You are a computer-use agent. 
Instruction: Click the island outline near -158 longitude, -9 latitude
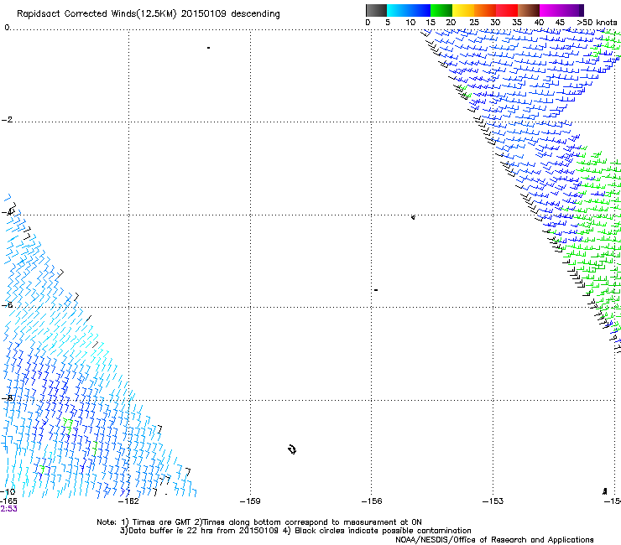(292, 449)
